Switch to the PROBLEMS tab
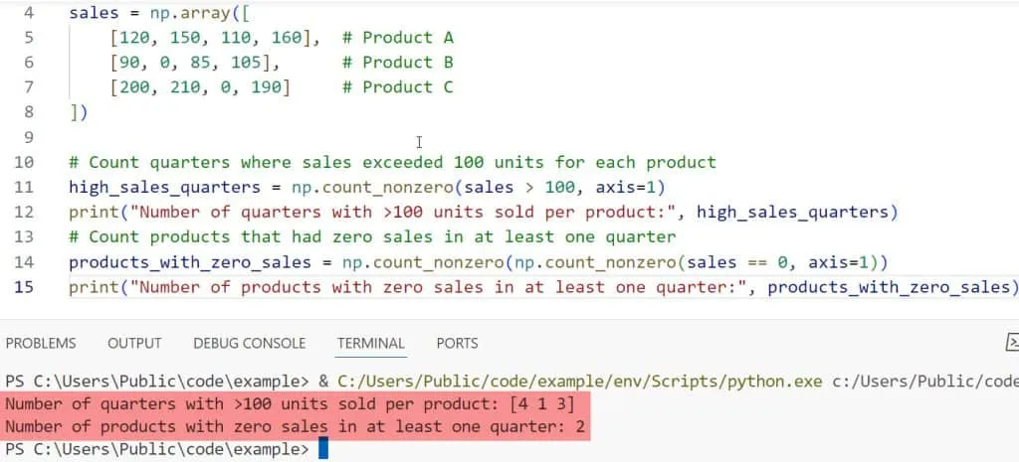 coord(41,343)
